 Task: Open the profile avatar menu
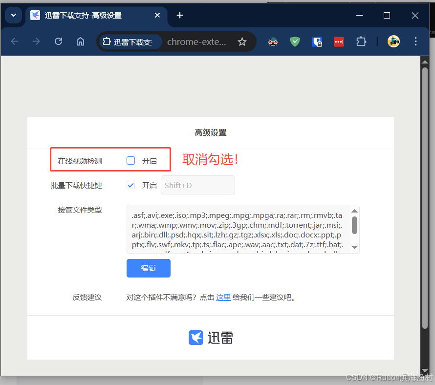click(393, 42)
